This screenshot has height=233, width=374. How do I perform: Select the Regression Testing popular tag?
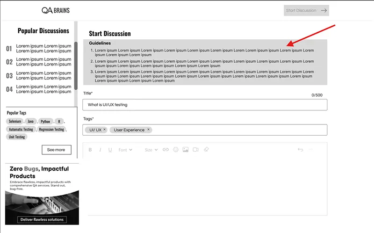(x=51, y=129)
